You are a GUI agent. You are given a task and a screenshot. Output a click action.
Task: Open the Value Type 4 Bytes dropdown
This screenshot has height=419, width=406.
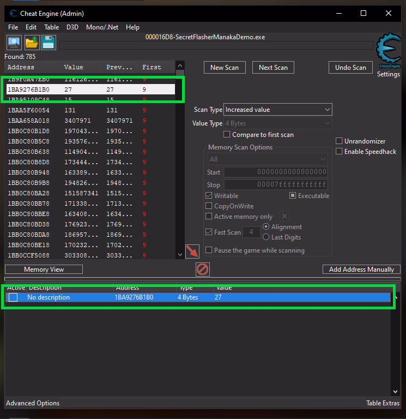pyautogui.click(x=277, y=123)
